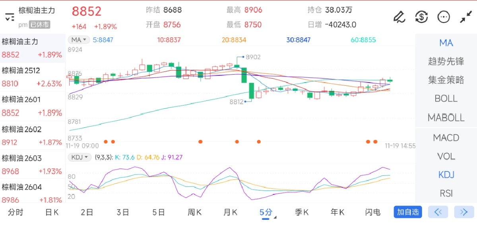The width and height of the screenshot is (477, 227).
Task: Select MACD sub-indicator
Action: tap(446, 138)
